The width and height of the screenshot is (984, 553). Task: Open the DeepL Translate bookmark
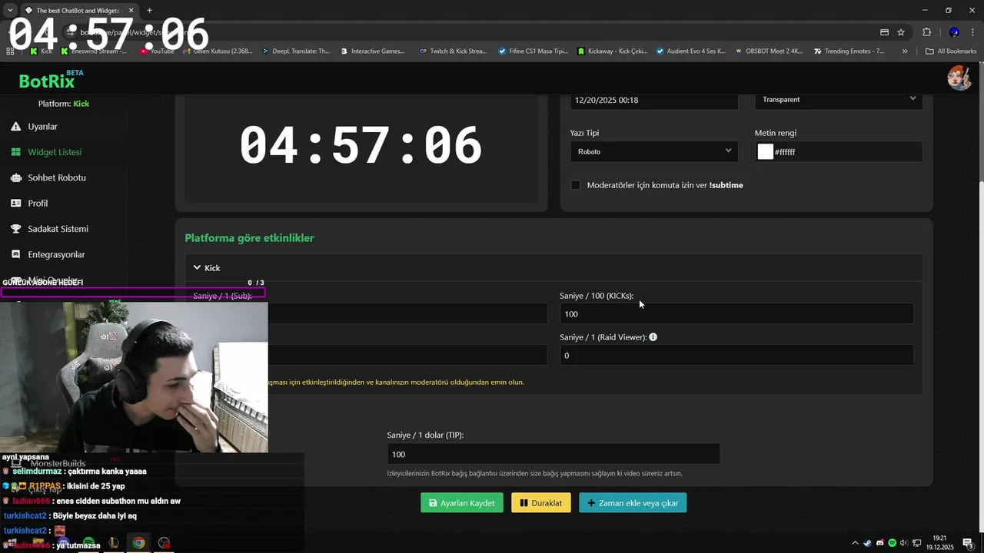(296, 51)
